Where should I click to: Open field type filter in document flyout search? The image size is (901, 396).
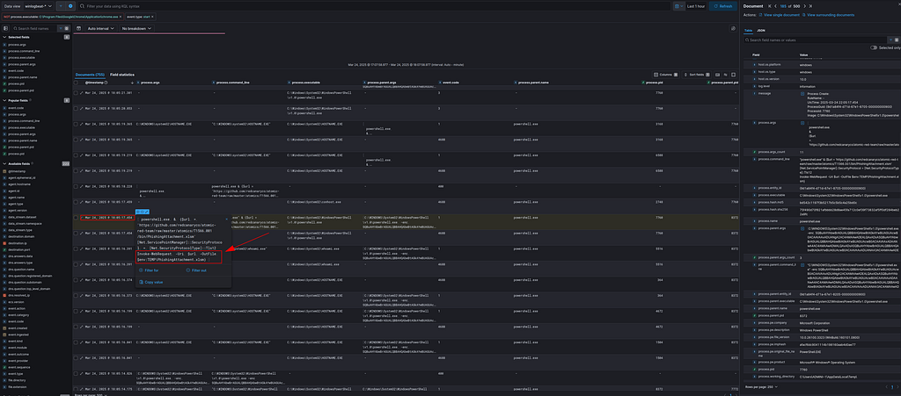click(x=895, y=40)
